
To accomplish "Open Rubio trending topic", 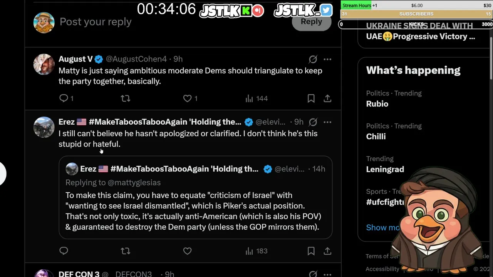I will (377, 104).
